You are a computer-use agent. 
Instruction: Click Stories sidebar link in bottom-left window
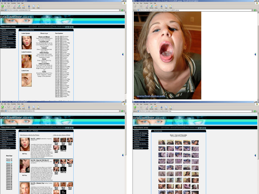pos(8,141)
